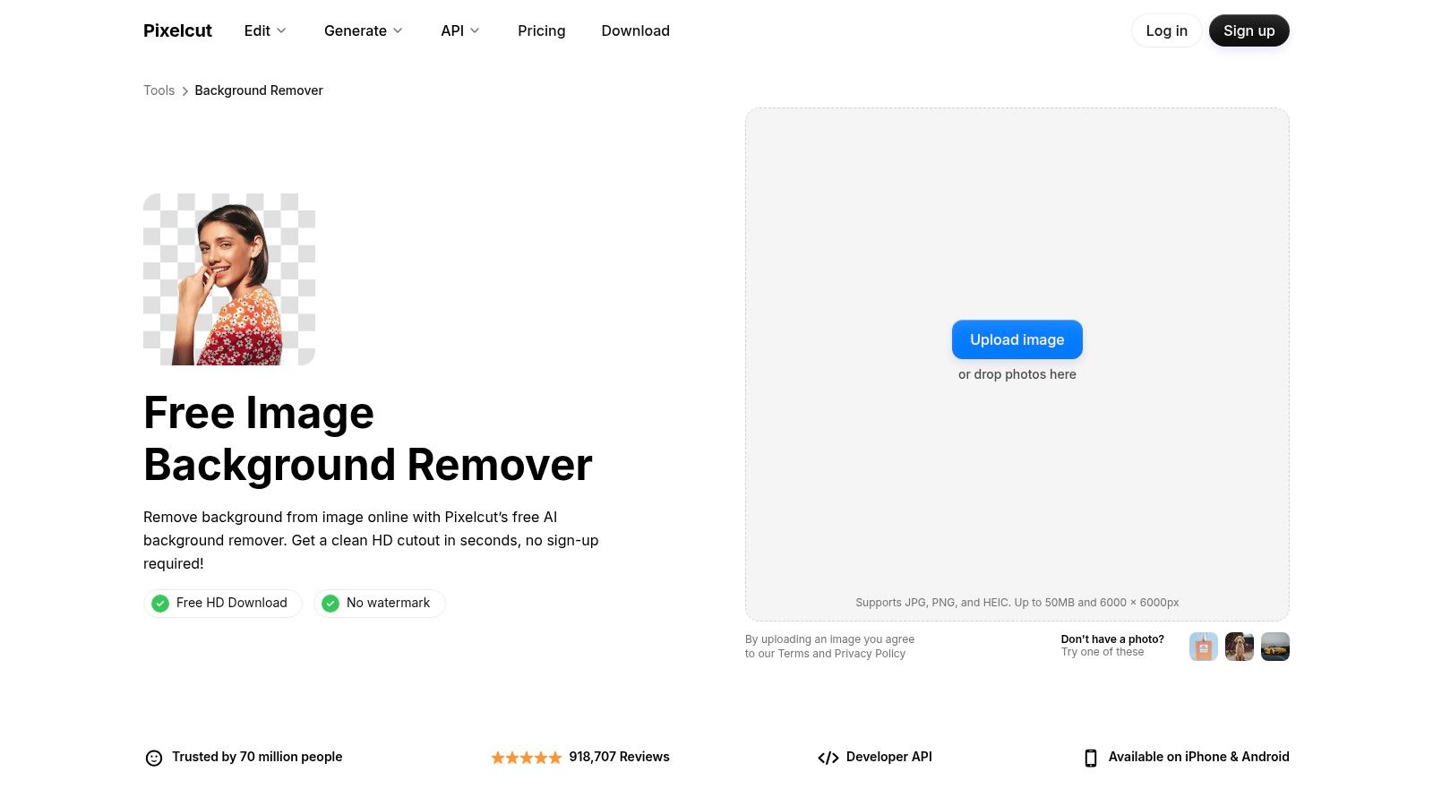Click the Free HD Download green checkmark

[160, 604]
